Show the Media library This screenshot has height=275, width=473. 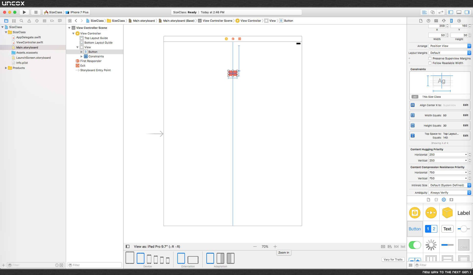click(451, 200)
